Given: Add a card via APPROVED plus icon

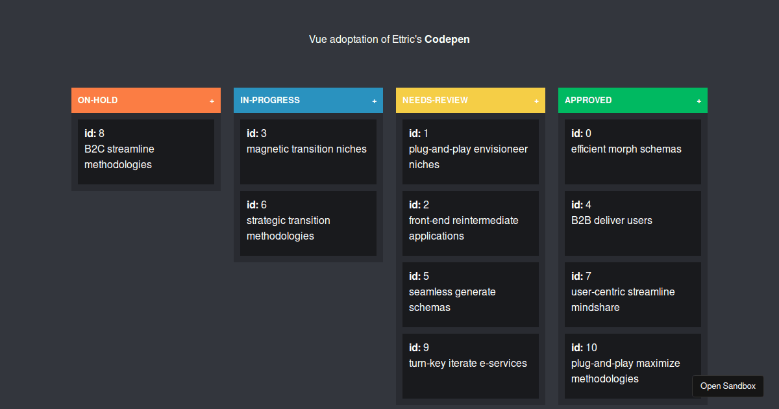Looking at the screenshot, I should click(x=699, y=101).
